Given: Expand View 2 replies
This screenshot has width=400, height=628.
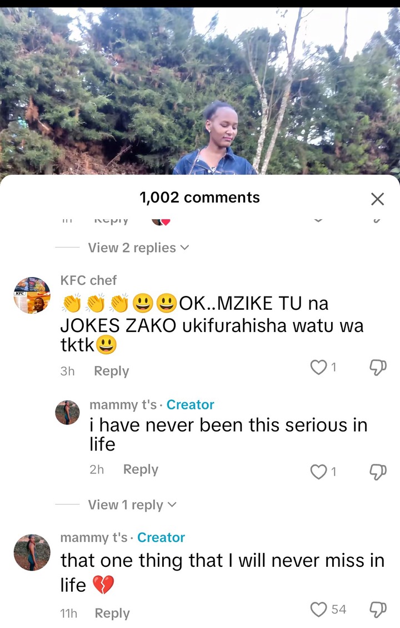Looking at the screenshot, I should click(138, 248).
